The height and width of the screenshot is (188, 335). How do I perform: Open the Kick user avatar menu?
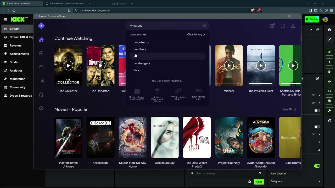click(x=325, y=19)
